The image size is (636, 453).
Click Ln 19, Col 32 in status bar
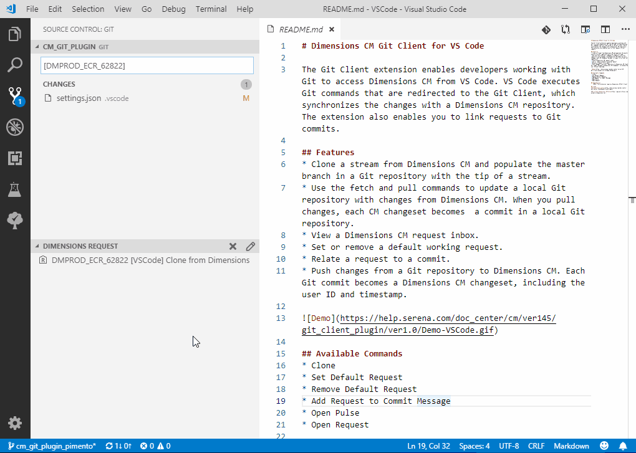[x=428, y=446]
